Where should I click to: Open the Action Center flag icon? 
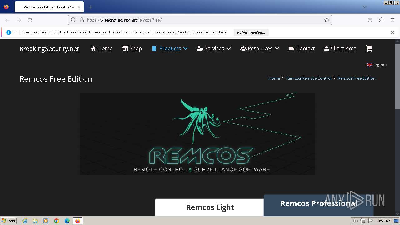370,221
